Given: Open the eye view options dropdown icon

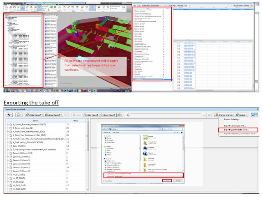Looking at the screenshot, I should [9, 115].
